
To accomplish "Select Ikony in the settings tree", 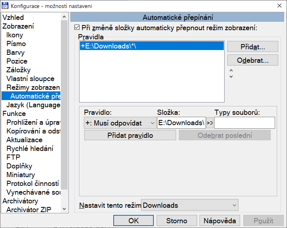I will click(x=15, y=35).
